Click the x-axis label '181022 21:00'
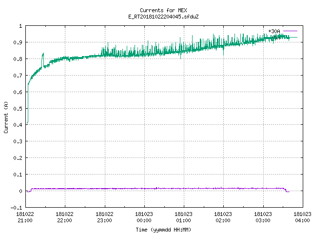Image resolution: width=312 pixels, height=234 pixels. (25, 217)
